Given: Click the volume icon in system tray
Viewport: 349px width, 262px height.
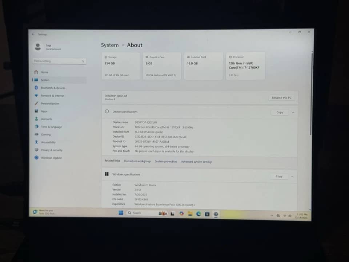Looking at the screenshot, I should click(290, 216).
